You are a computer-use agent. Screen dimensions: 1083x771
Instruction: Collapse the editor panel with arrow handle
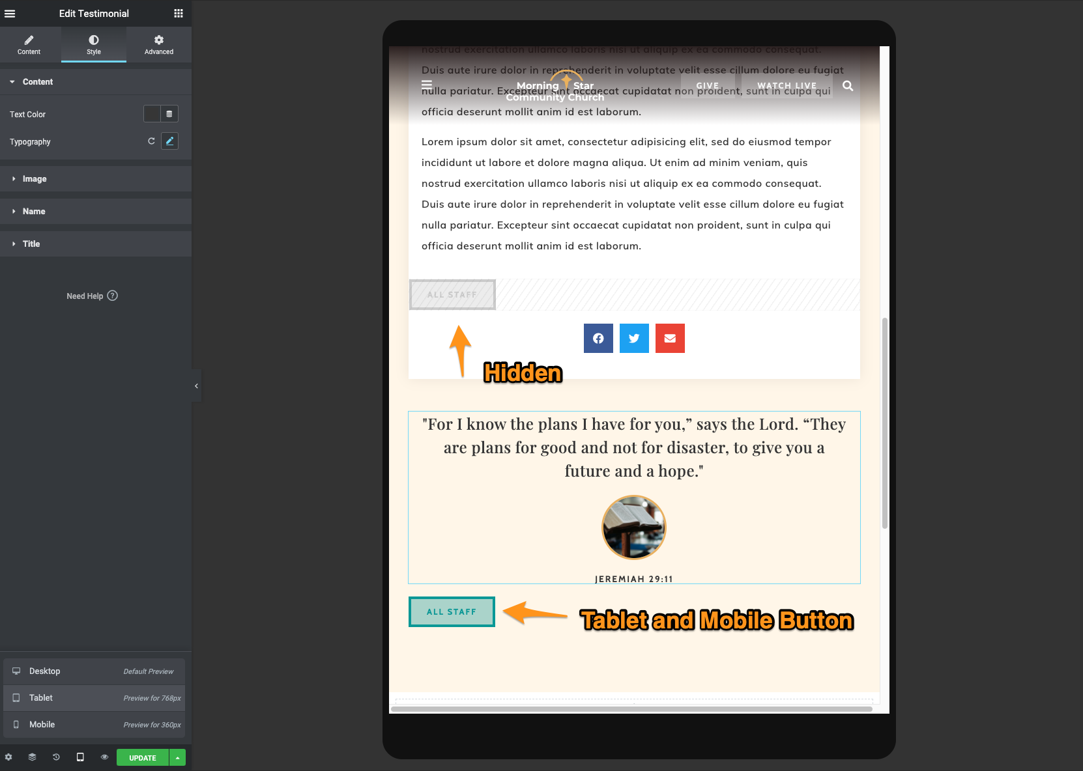196,386
